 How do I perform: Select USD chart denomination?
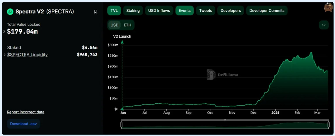(x=115, y=25)
